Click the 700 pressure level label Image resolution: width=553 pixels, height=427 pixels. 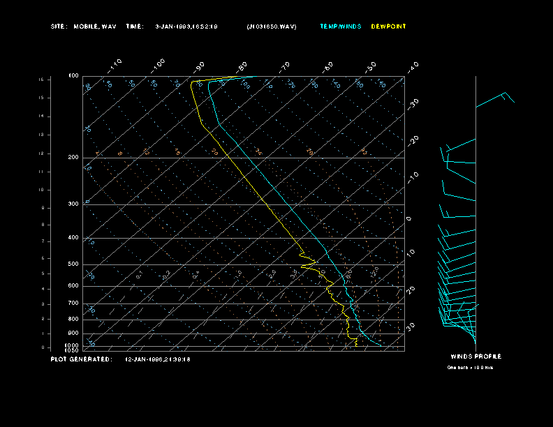[73, 304]
